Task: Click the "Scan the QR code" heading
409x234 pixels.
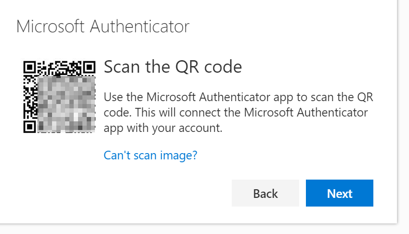Action: coord(172,67)
